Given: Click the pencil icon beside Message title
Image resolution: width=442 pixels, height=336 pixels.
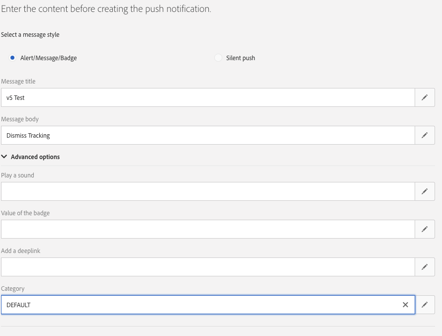Looking at the screenshot, I should click(425, 98).
